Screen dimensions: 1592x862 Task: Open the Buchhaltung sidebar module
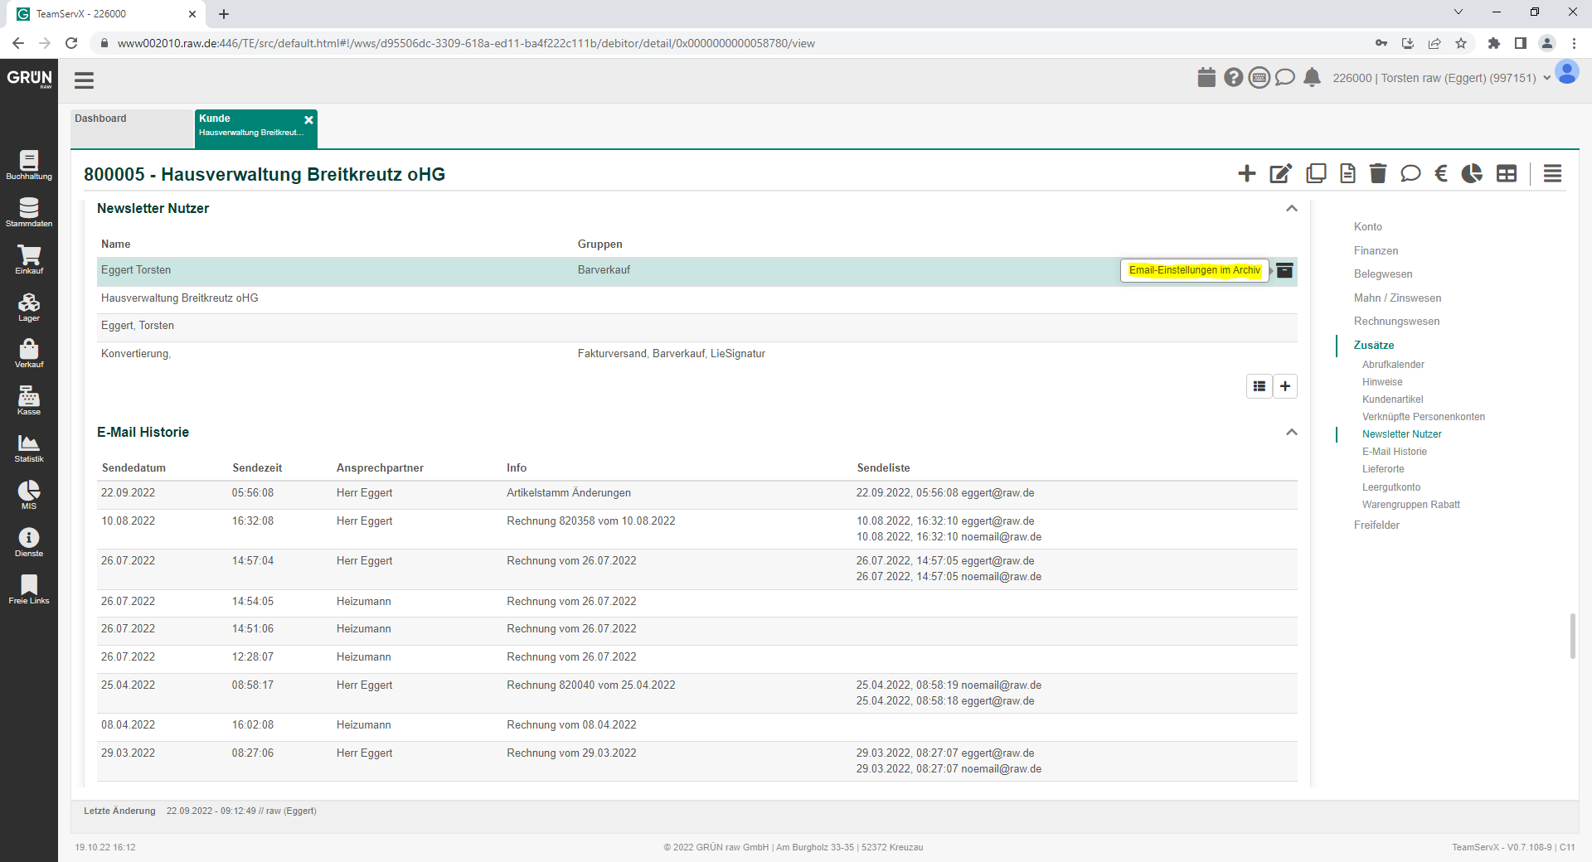(x=29, y=165)
